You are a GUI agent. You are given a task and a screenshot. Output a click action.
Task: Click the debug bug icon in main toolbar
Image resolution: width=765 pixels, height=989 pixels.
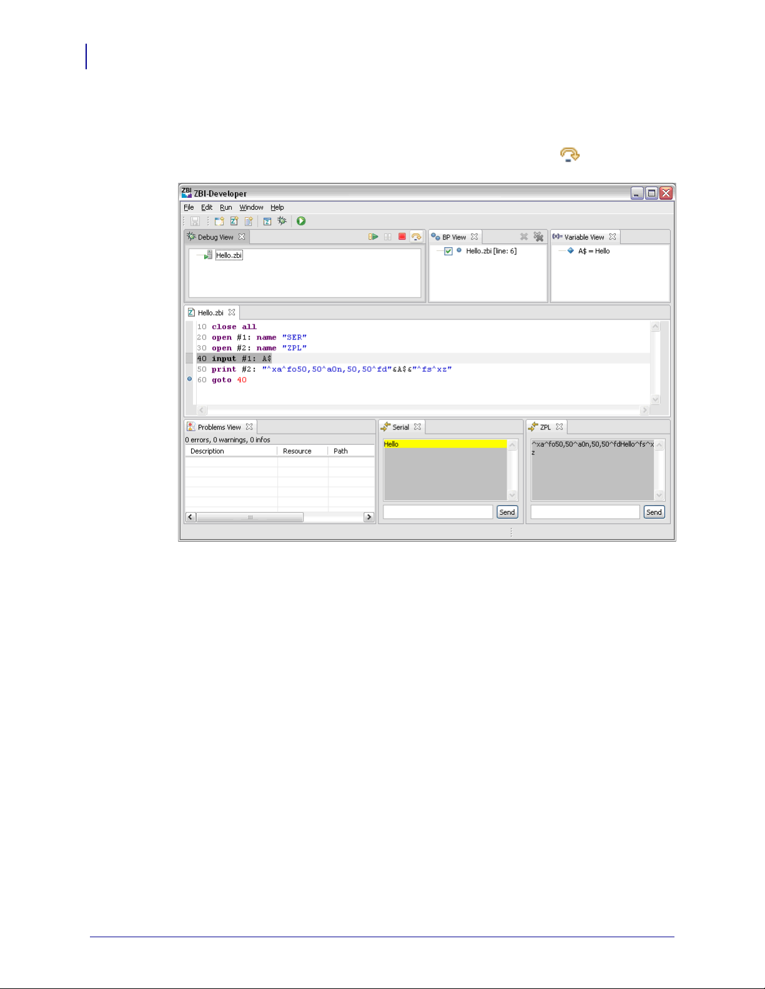(x=282, y=221)
